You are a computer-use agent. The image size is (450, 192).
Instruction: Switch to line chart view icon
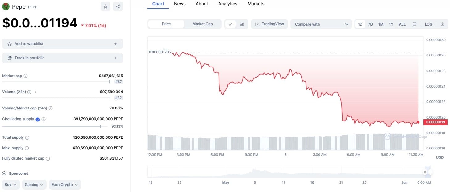click(x=231, y=24)
